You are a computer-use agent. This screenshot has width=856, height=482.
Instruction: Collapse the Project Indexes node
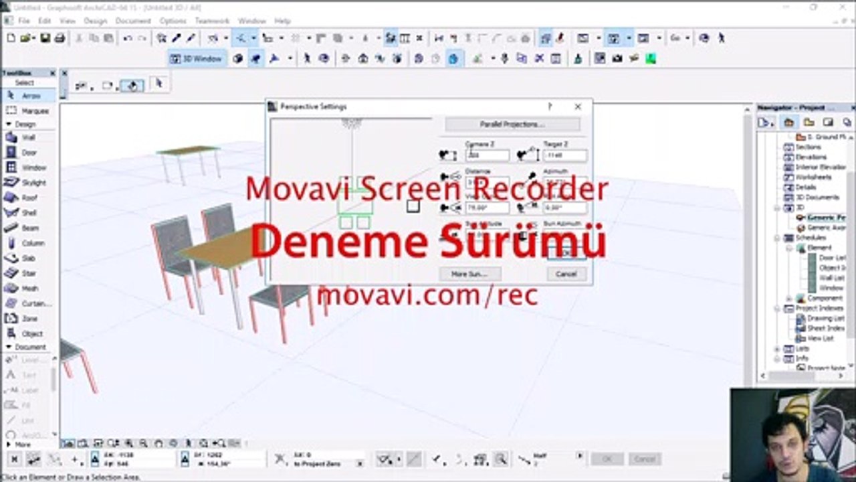pyautogui.click(x=777, y=308)
